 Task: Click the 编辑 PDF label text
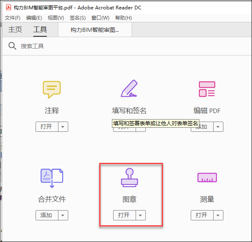207,111
